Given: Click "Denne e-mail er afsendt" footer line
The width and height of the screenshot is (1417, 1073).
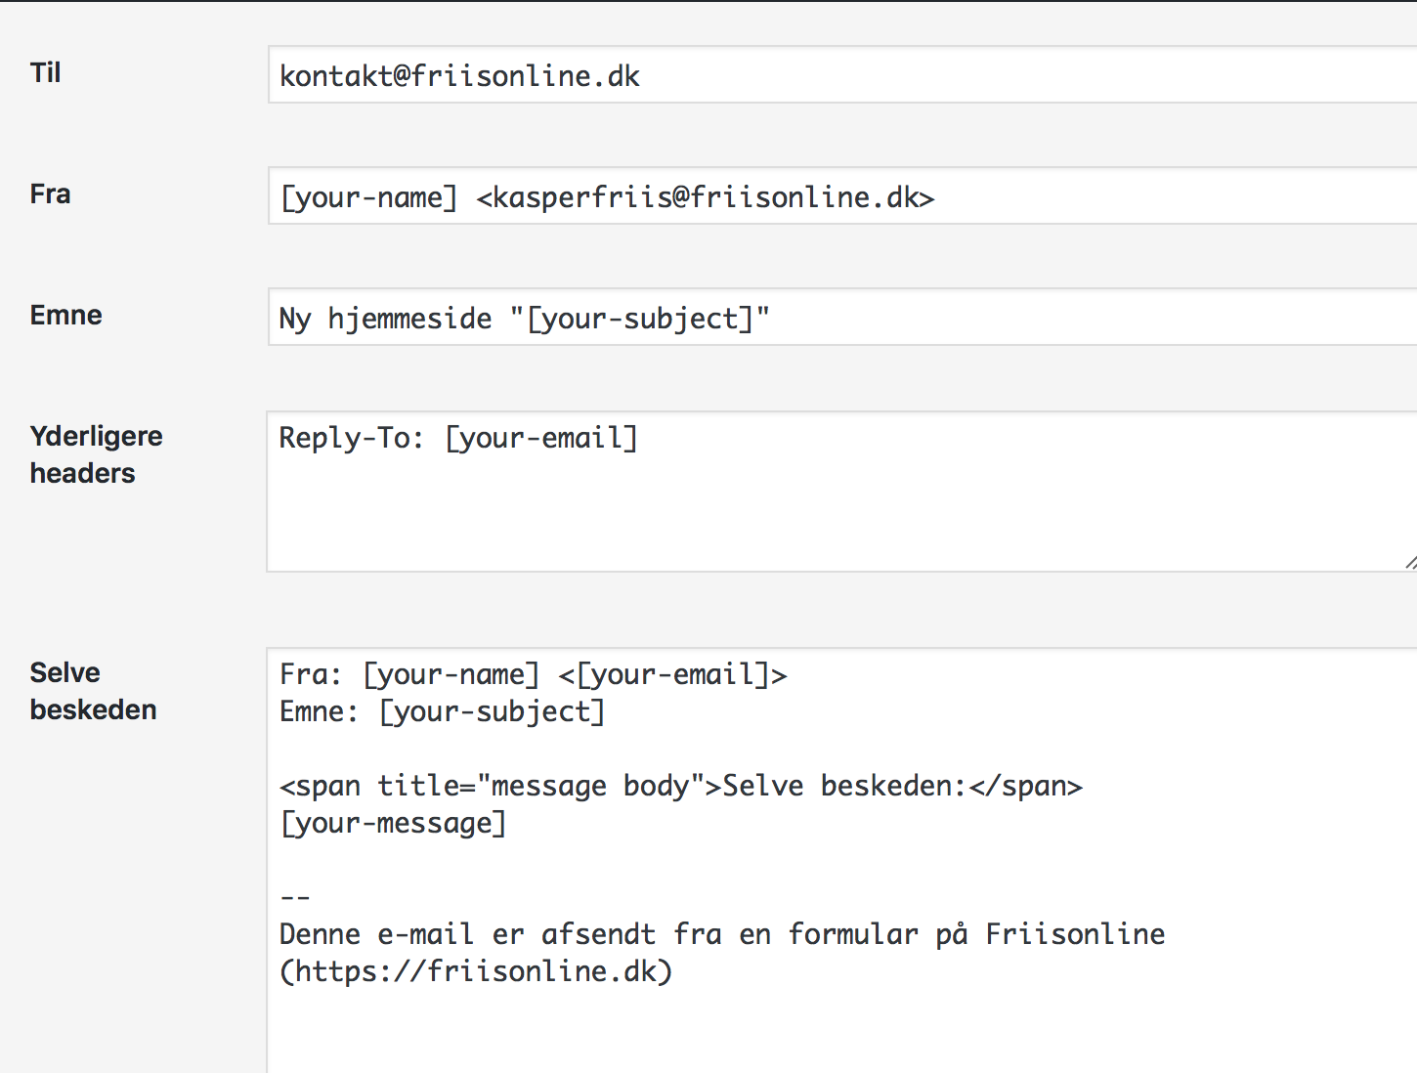Looking at the screenshot, I should pos(467,934).
